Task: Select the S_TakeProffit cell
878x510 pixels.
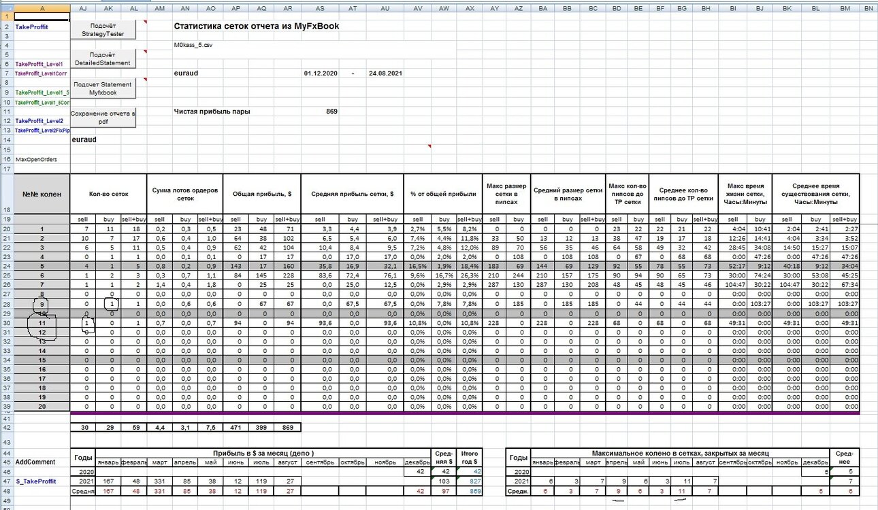Action: tap(42, 481)
